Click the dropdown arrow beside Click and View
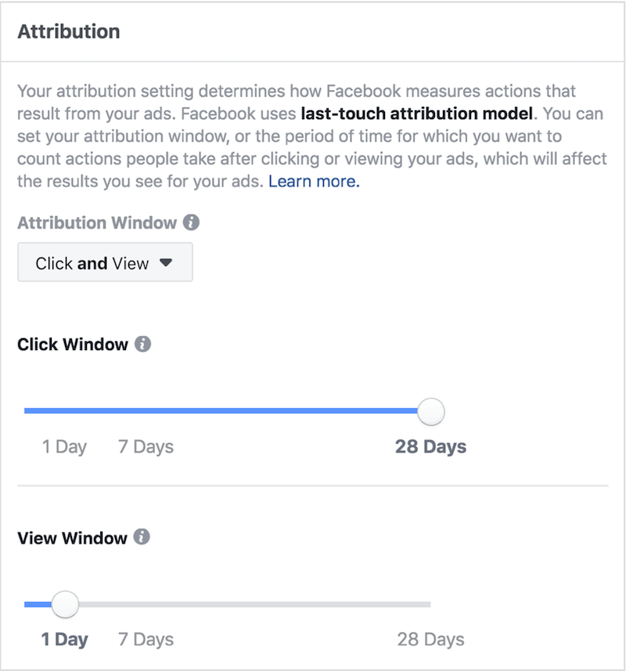Screen dimensions: 626x671 (166, 262)
